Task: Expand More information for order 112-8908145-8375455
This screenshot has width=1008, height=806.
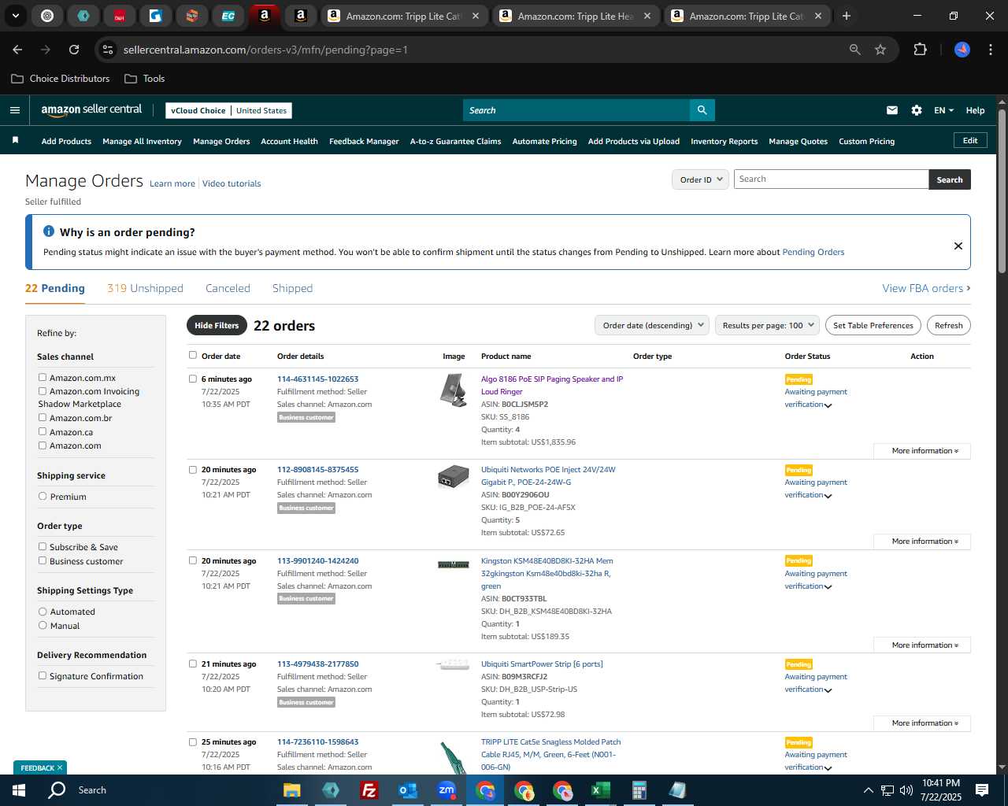Action: point(922,542)
